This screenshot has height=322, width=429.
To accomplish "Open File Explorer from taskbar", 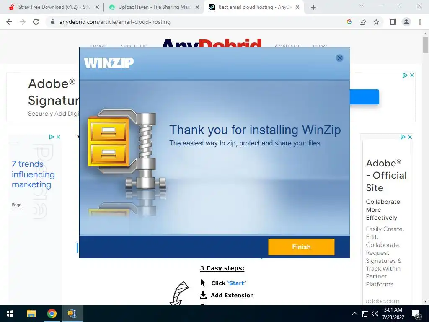I will click(x=31, y=314).
